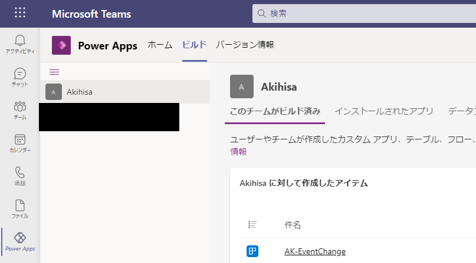The width and height of the screenshot is (476, 263).
Task: Click the Power Apps purple logo
Action: tap(61, 45)
